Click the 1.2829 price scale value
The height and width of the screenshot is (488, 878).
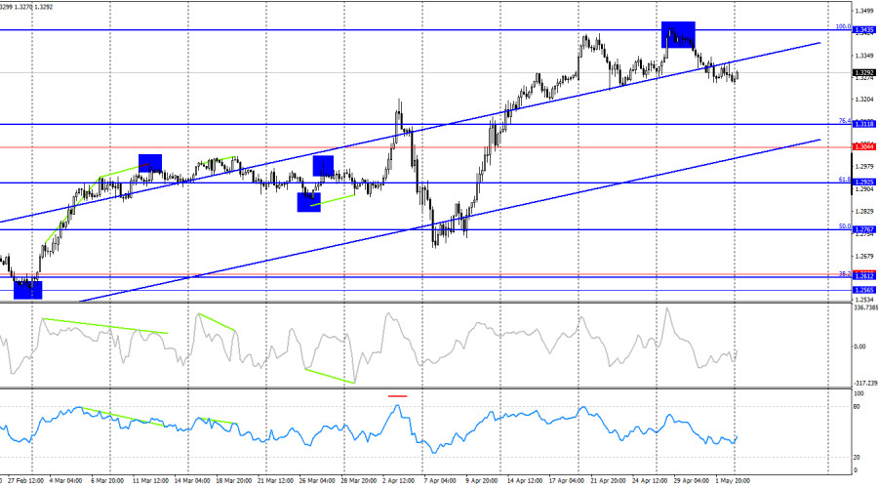[x=865, y=211]
